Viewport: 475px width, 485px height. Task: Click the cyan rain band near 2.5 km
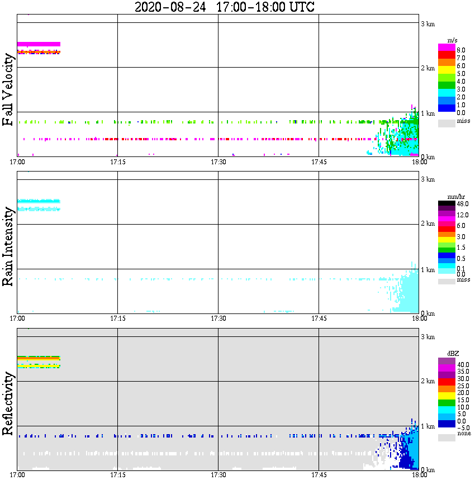[x=39, y=201]
